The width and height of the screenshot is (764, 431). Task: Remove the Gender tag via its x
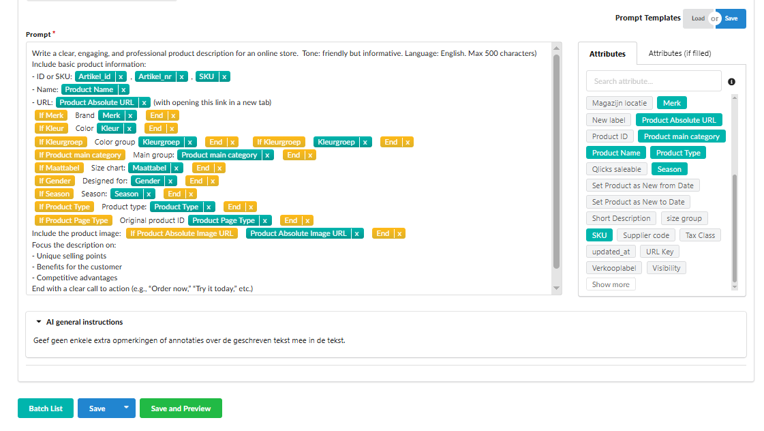170,181
